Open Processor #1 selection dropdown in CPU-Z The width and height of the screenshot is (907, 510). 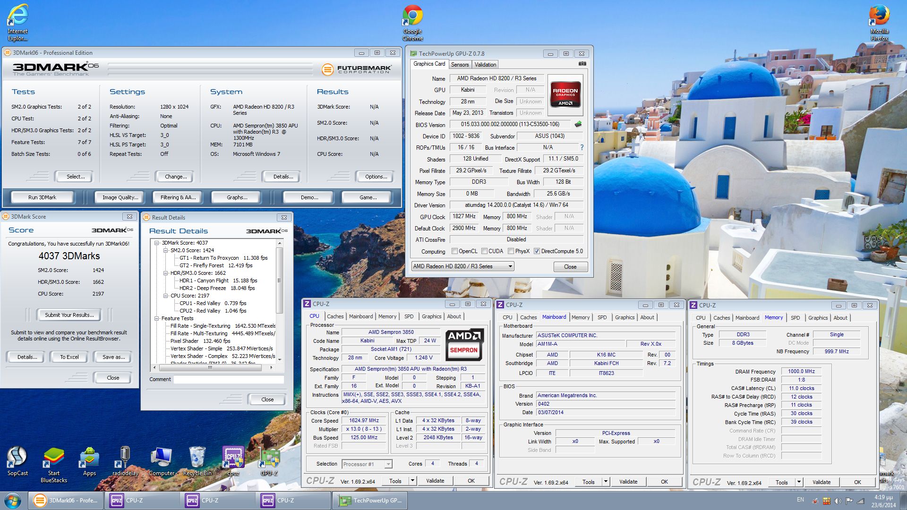pyautogui.click(x=367, y=464)
